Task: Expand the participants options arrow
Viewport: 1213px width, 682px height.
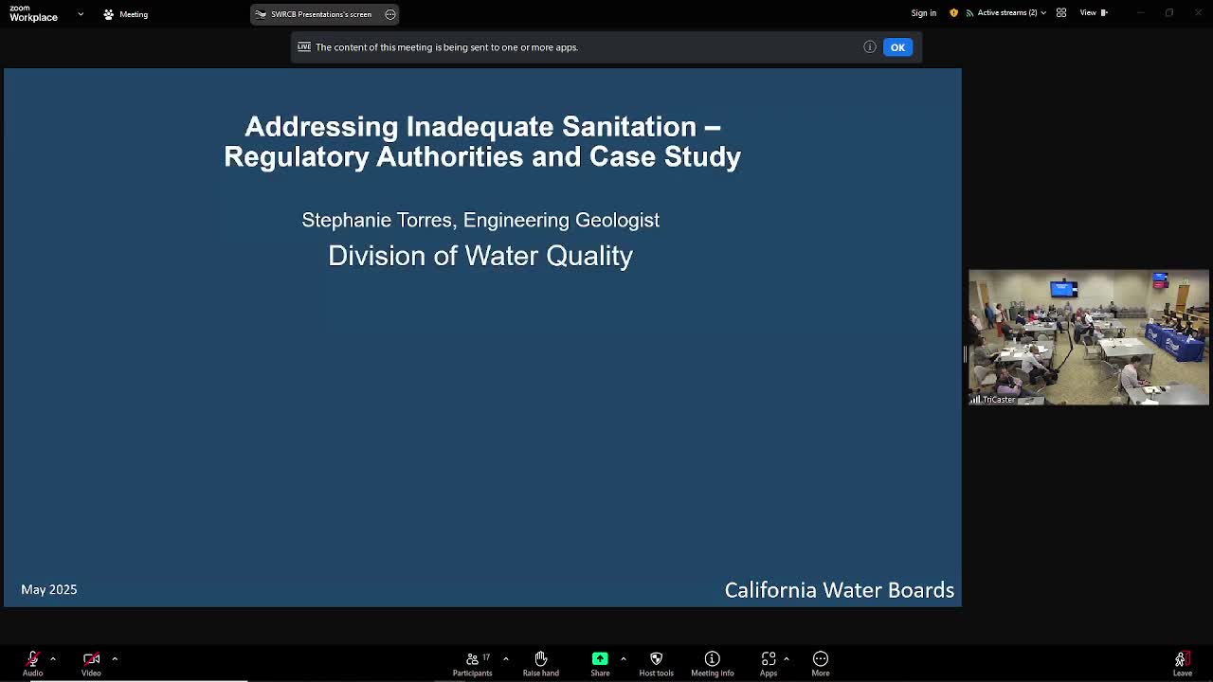Action: pos(505,658)
